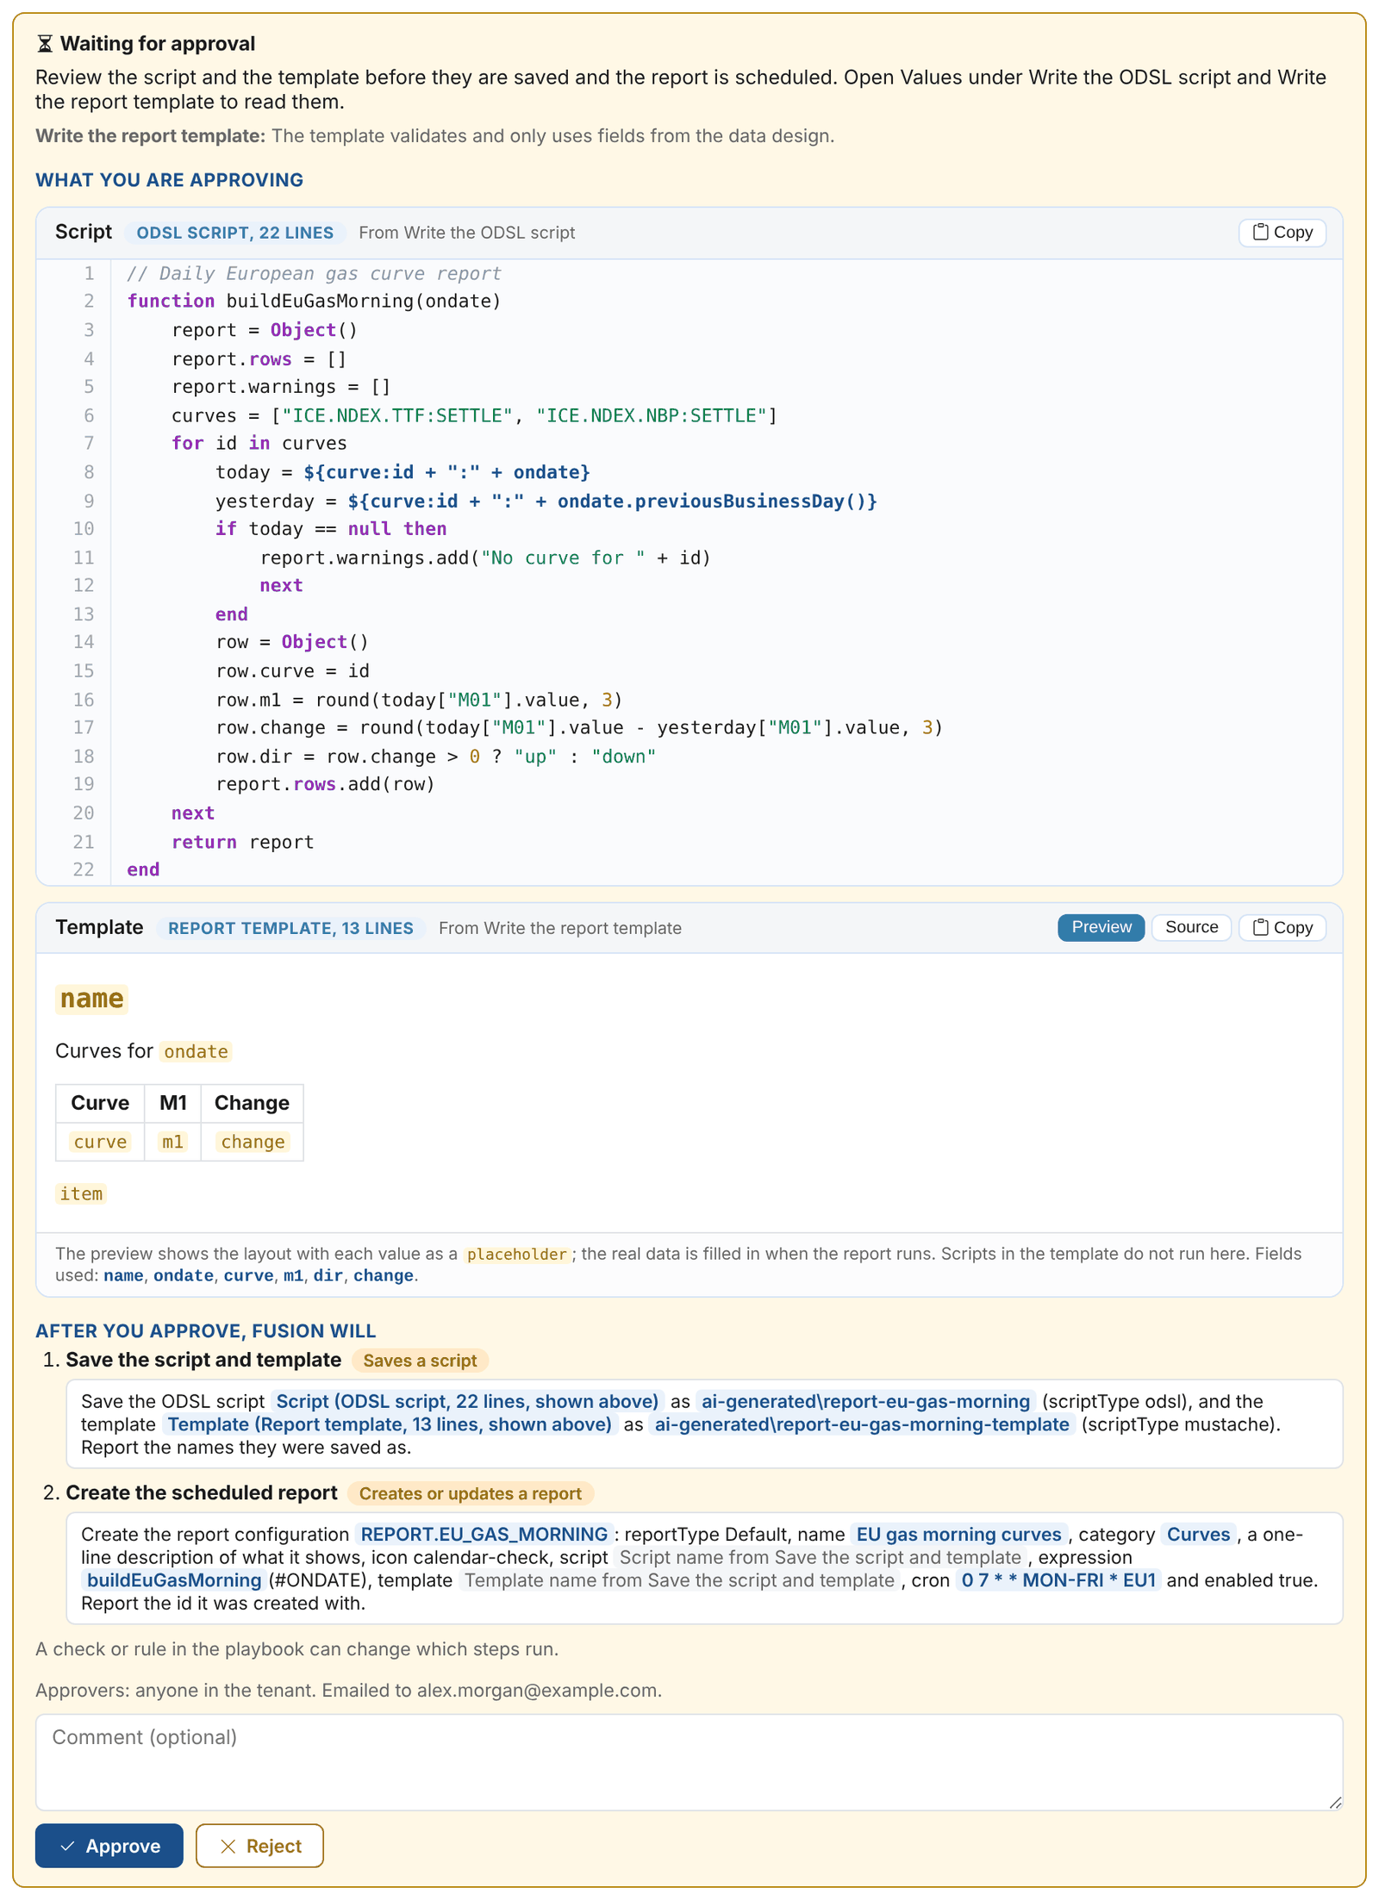Click the 'function buildEuGasMorning(ondate)' line
The height and width of the screenshot is (1900, 1379).
pyautogui.click(x=314, y=301)
